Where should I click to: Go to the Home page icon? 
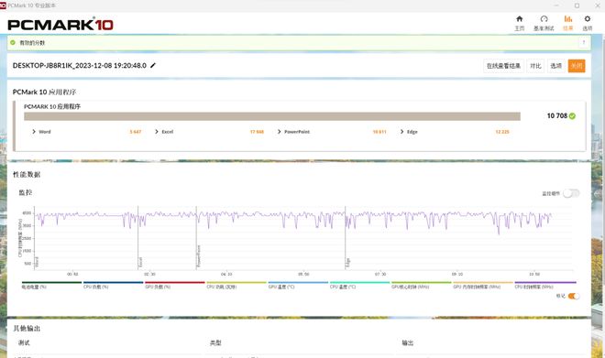coord(520,19)
